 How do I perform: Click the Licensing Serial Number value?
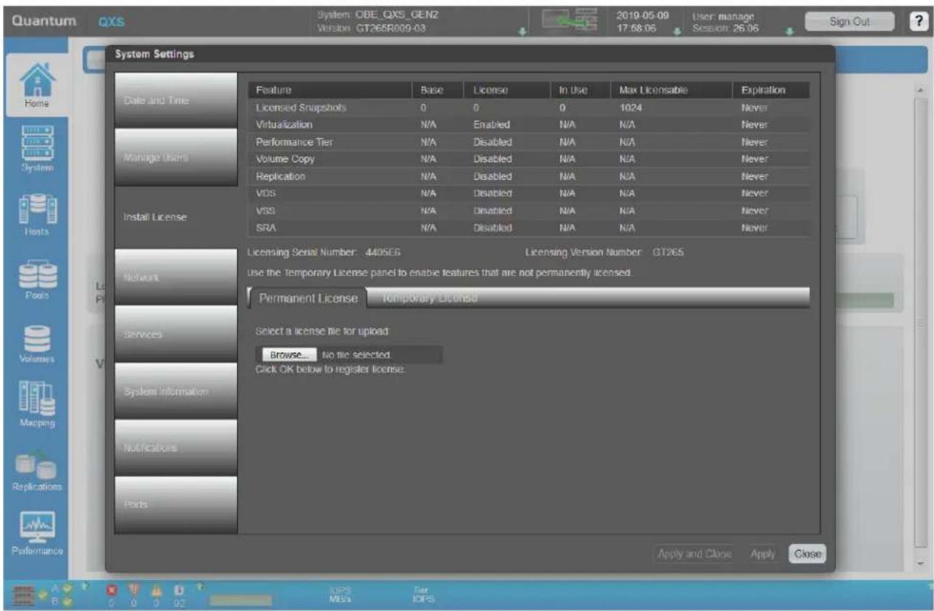(383, 252)
